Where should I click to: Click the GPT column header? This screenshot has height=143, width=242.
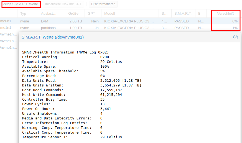point(91,14)
